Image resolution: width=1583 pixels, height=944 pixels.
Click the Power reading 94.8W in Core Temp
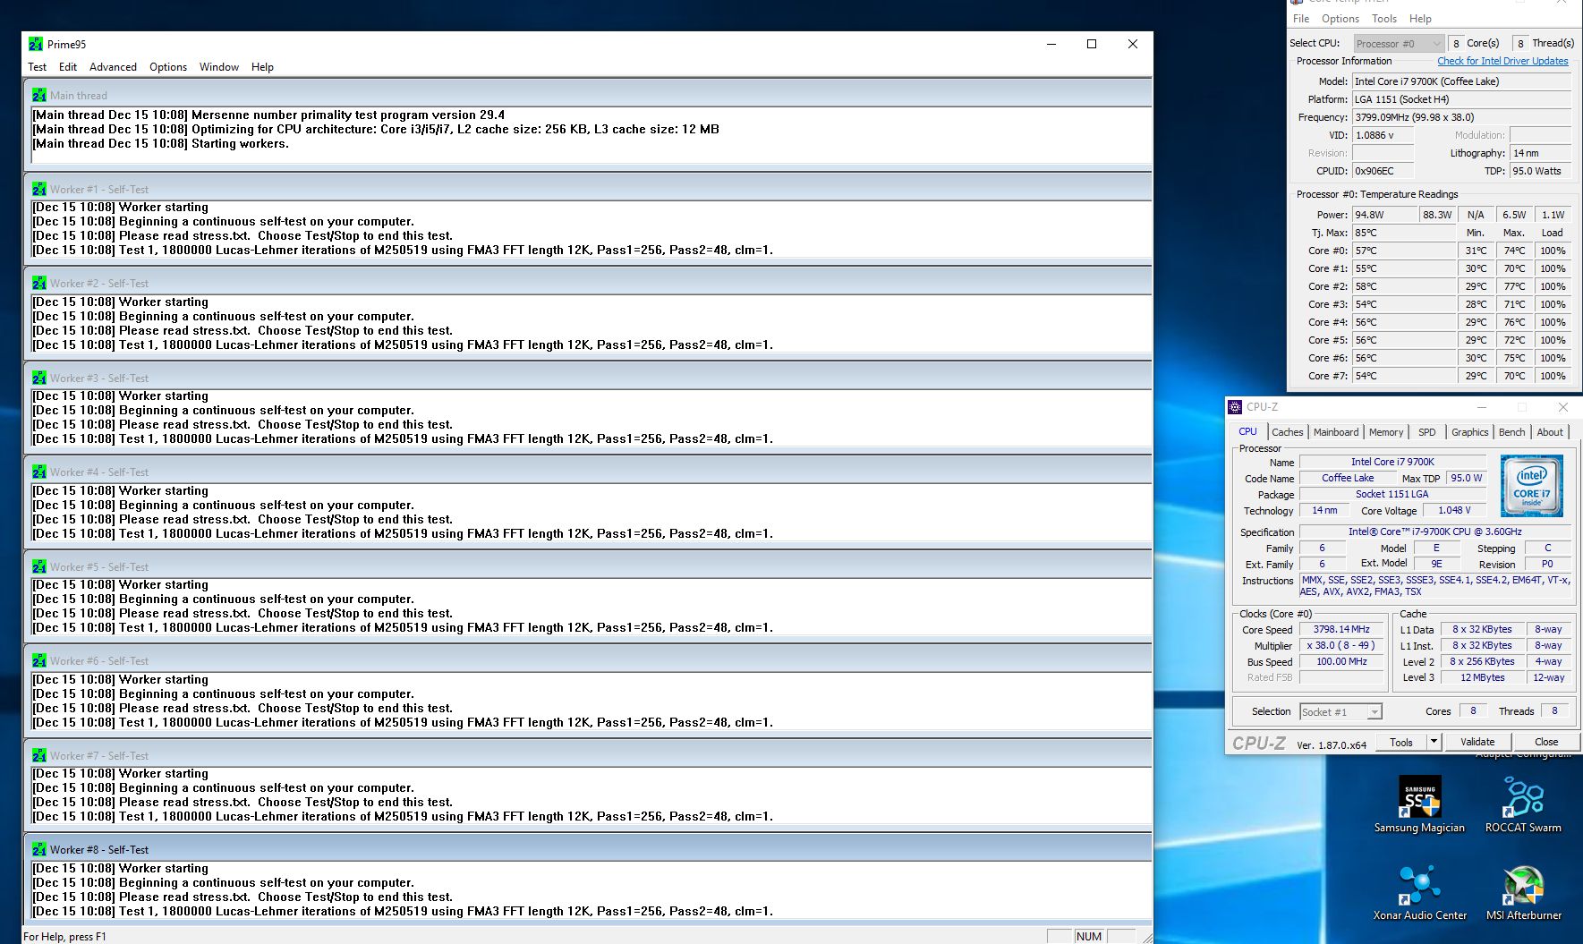coord(1384,215)
